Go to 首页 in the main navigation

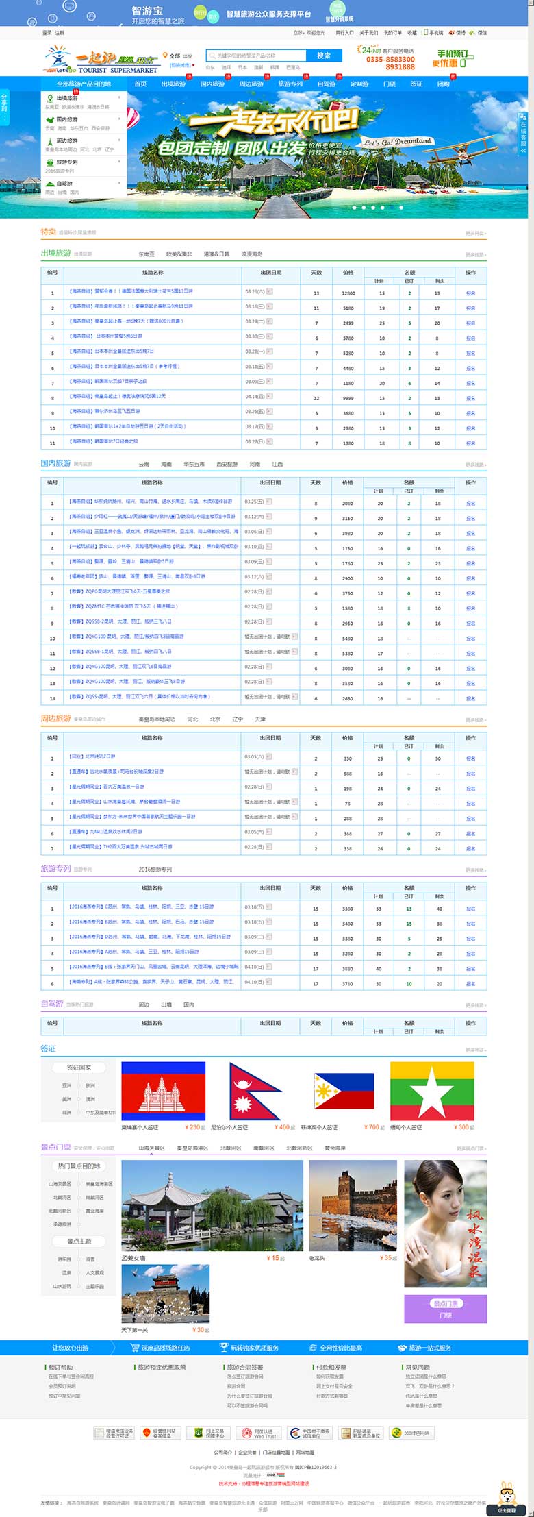[x=140, y=84]
